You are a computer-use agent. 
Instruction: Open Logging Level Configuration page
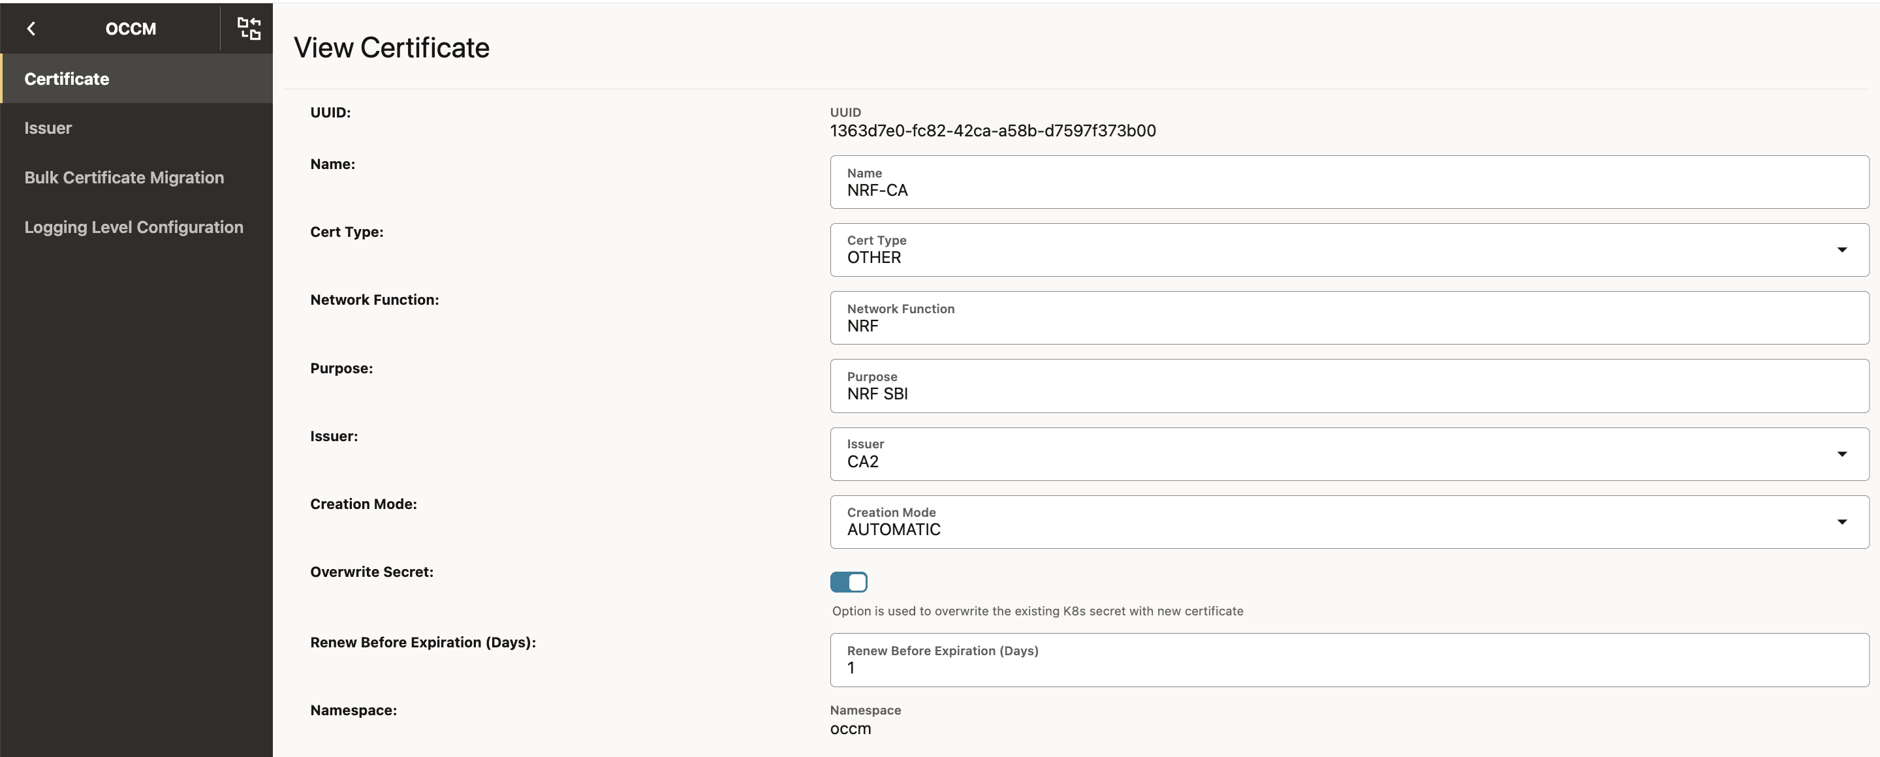click(134, 228)
